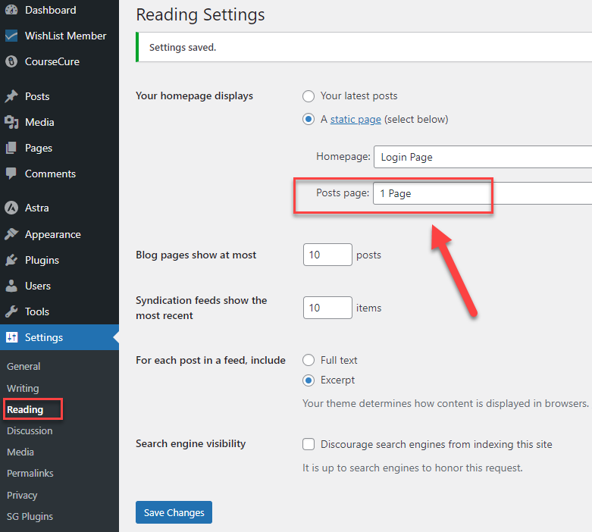The width and height of the screenshot is (592, 532).
Task: Open Users menu label
Action: click(38, 286)
